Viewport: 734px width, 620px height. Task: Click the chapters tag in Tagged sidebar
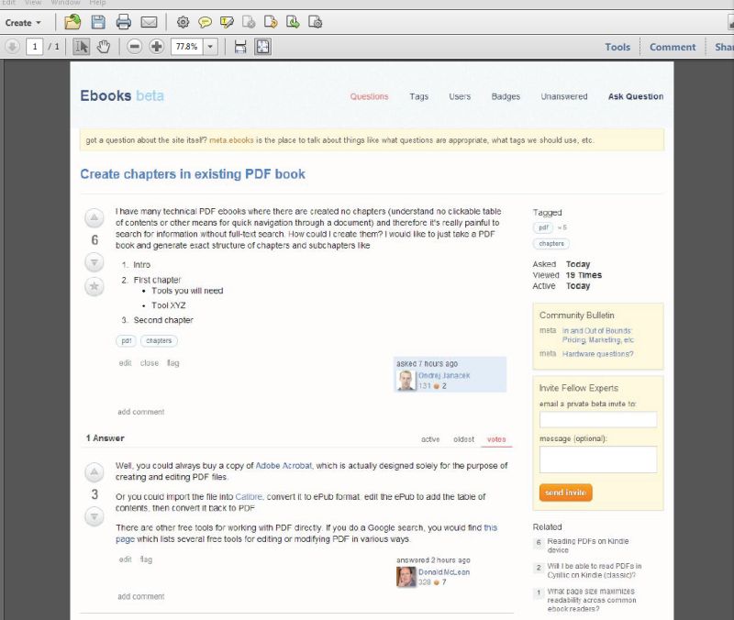(551, 244)
